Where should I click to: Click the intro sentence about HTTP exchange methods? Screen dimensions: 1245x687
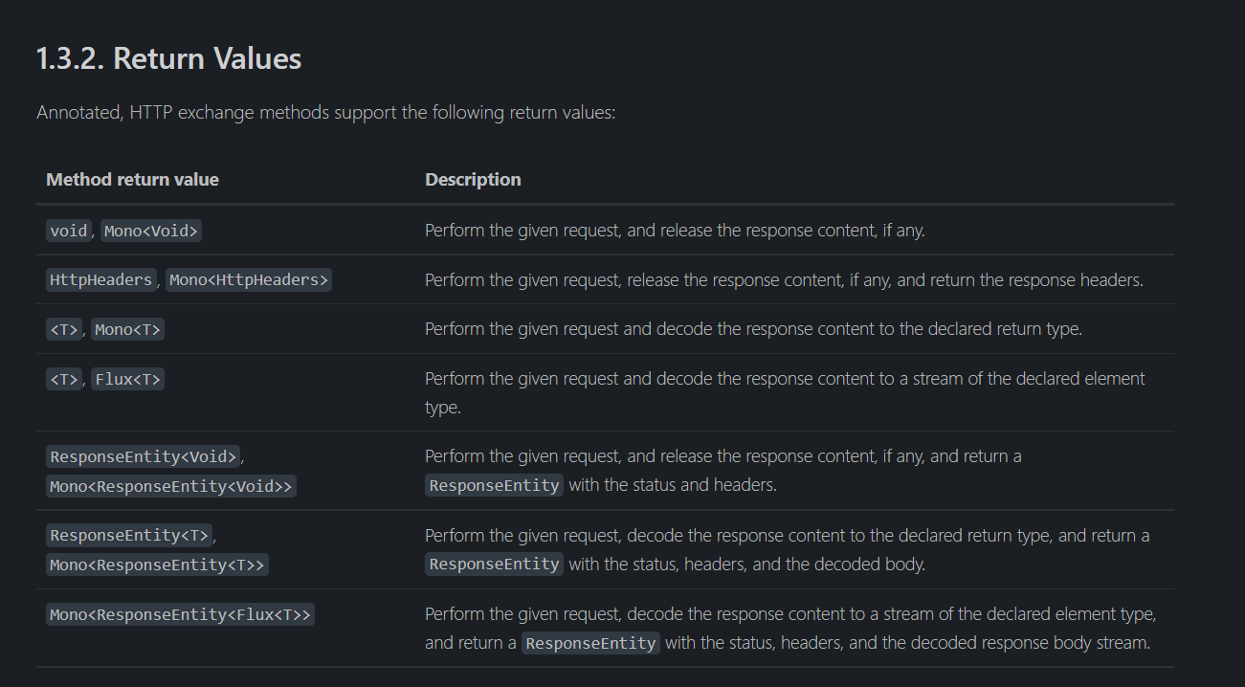[x=326, y=113]
